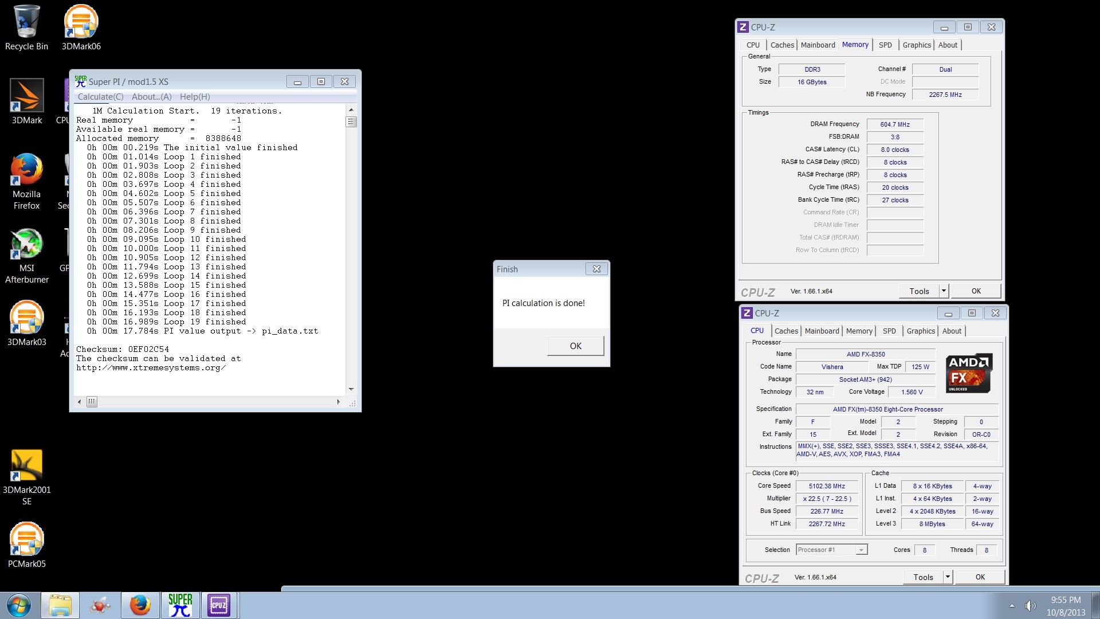
Task: Click the xtremesystems.org URL text
Action: (x=151, y=367)
